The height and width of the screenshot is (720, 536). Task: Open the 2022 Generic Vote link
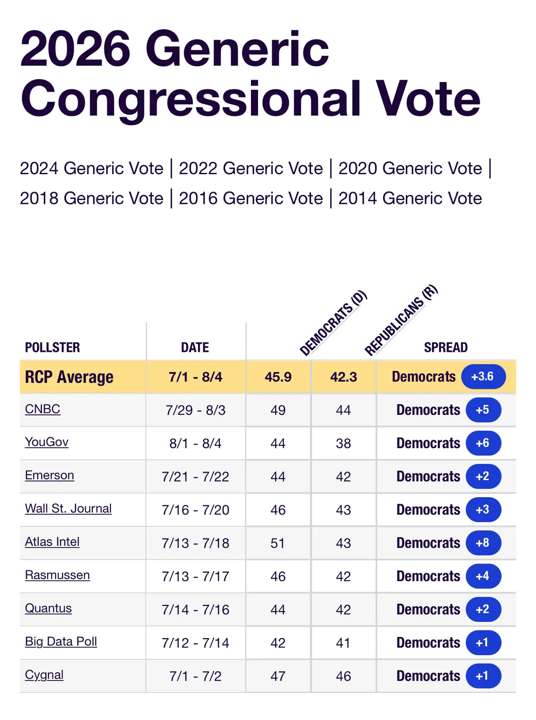[x=250, y=168]
